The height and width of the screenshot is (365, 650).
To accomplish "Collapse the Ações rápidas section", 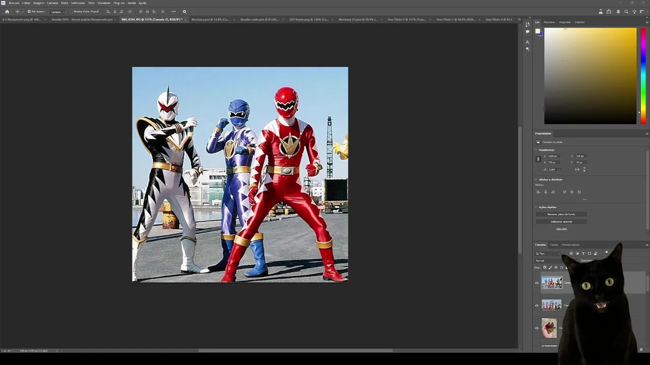I will (x=536, y=207).
